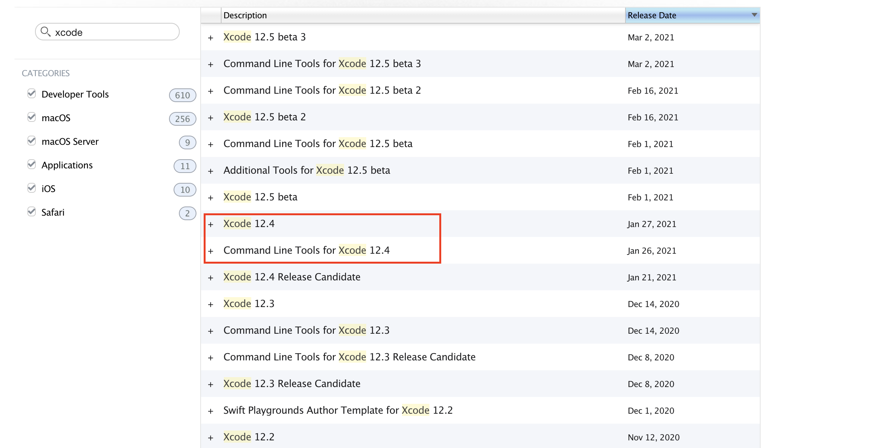Click the 610 Developer Tools count badge
The height and width of the screenshot is (448, 871).
point(182,95)
